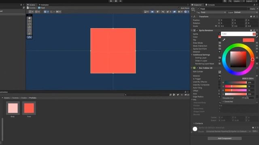Open Sprite Renderer help icon
The height and width of the screenshot is (145, 259).
tap(251, 31)
